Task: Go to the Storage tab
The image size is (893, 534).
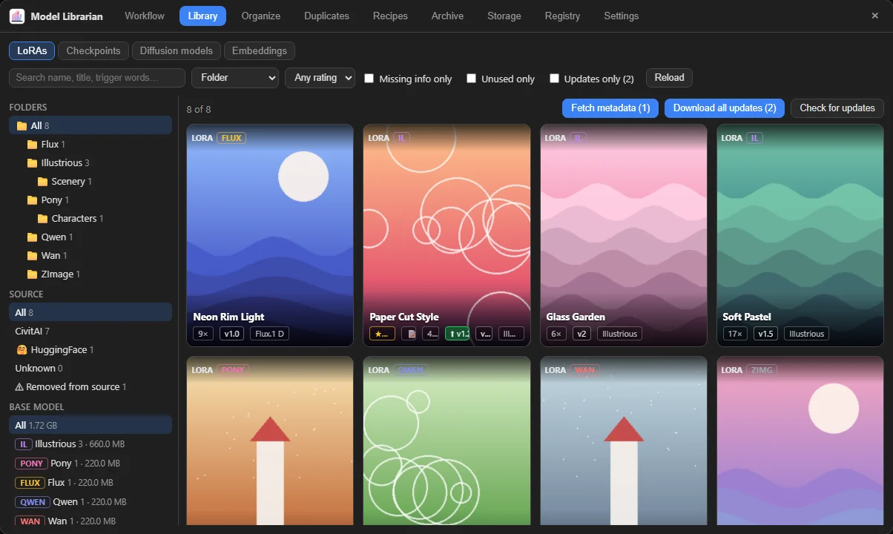Action: click(504, 16)
